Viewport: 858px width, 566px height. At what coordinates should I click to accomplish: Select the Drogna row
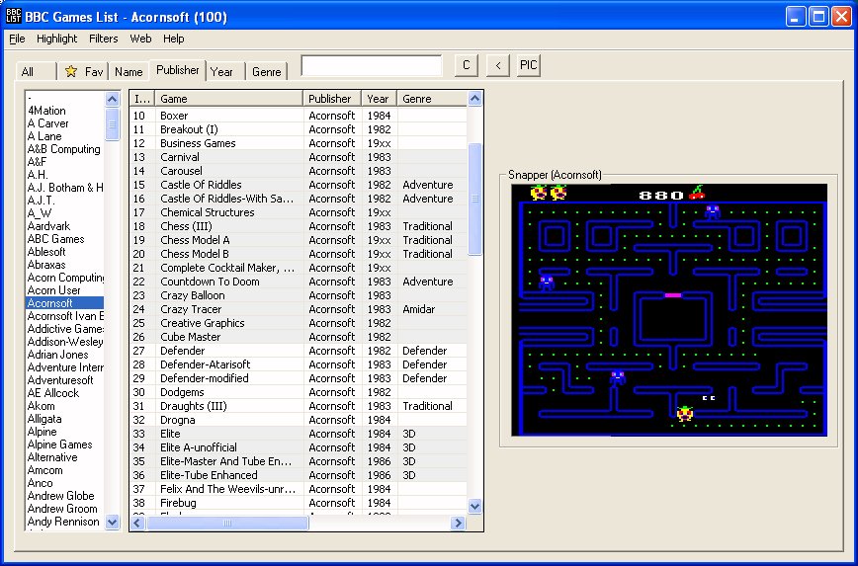(x=299, y=420)
